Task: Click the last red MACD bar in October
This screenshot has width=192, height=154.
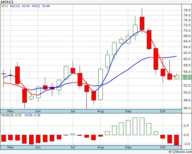Action: 176,140
